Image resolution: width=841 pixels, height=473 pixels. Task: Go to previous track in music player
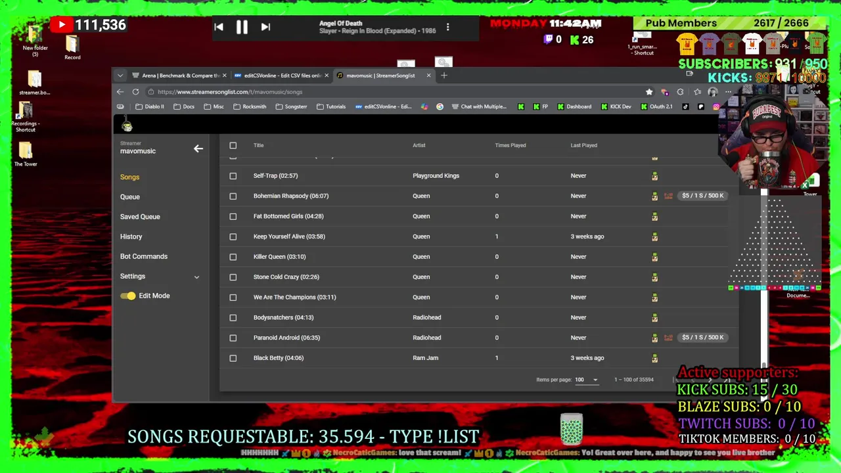point(219,27)
